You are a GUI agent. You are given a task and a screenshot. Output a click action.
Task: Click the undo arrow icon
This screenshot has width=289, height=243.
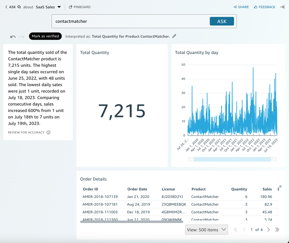[13, 37]
